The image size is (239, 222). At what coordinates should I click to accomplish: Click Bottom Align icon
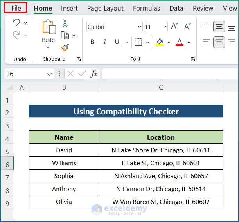[232, 28]
